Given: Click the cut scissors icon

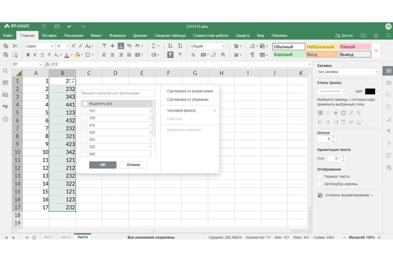Looking at the screenshot, I should (15, 46).
